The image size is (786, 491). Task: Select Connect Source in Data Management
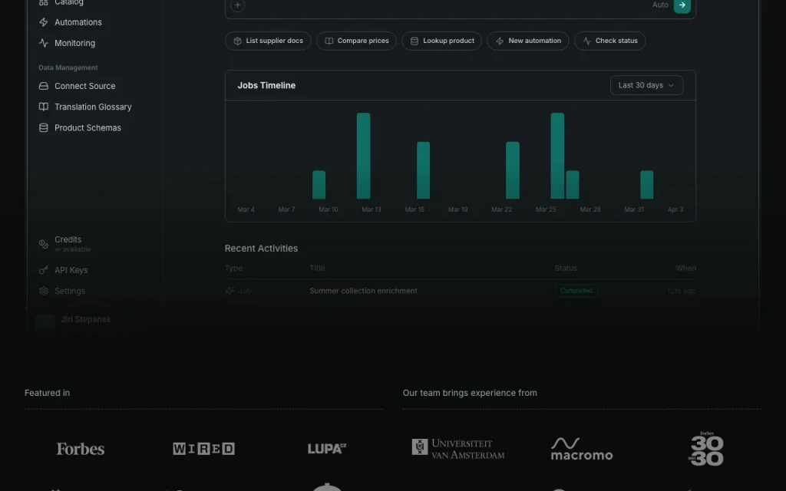84,86
